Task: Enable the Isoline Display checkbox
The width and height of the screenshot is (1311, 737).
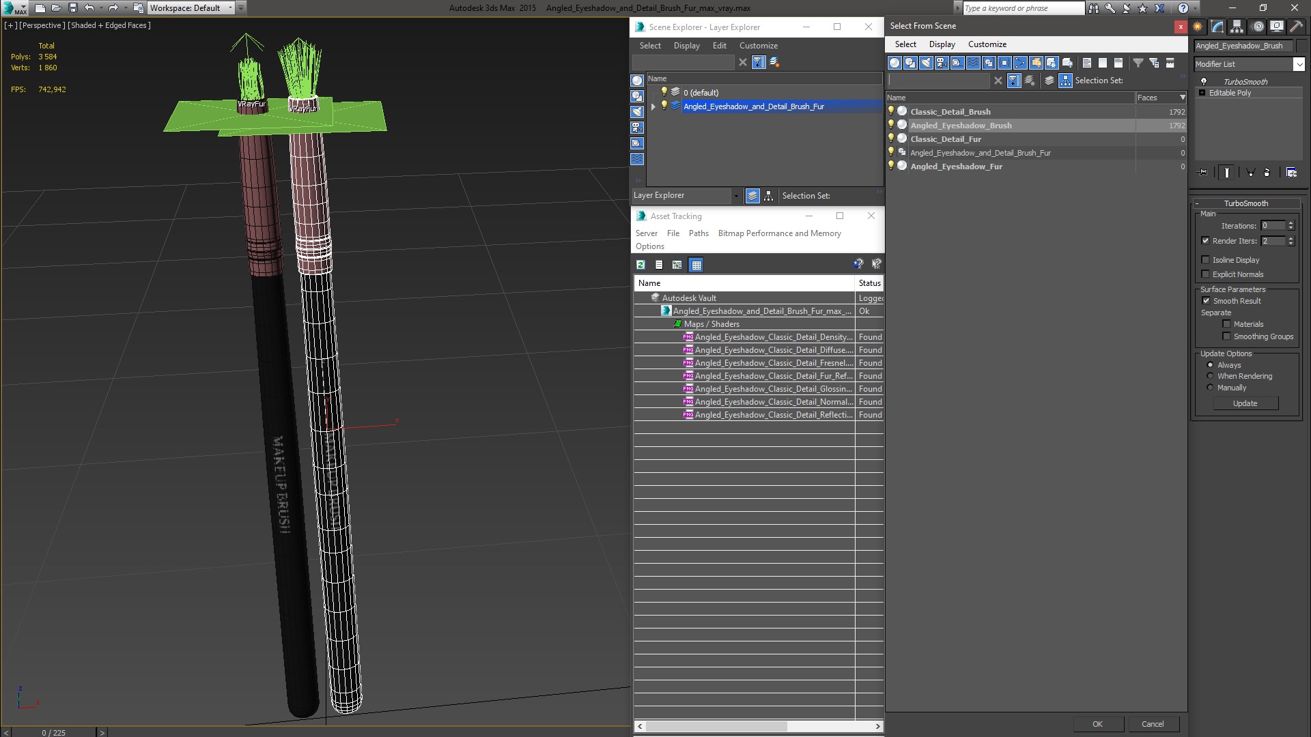Action: tap(1205, 260)
